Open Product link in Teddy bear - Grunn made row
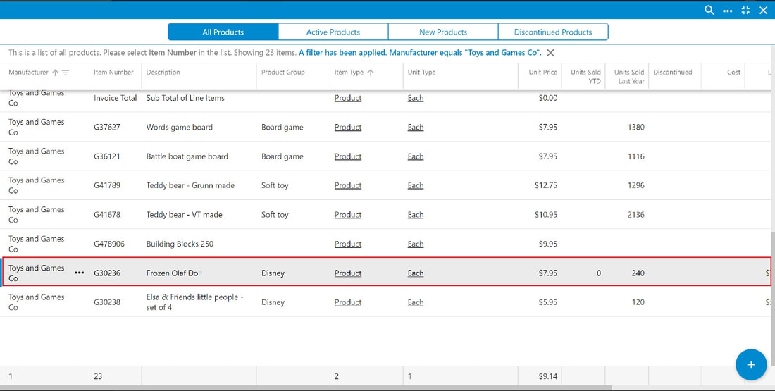 (x=348, y=185)
